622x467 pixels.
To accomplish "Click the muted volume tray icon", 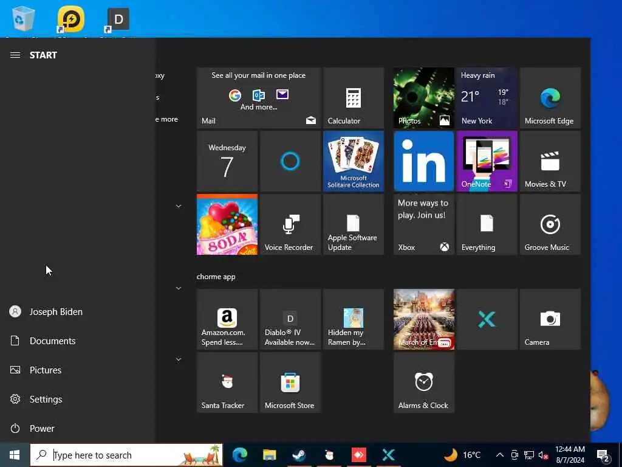I will (543, 455).
